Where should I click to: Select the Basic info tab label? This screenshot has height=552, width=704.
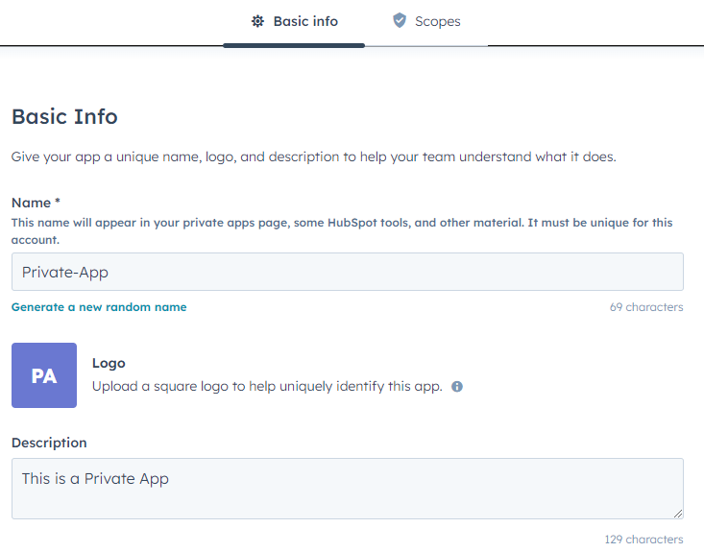coord(305,21)
